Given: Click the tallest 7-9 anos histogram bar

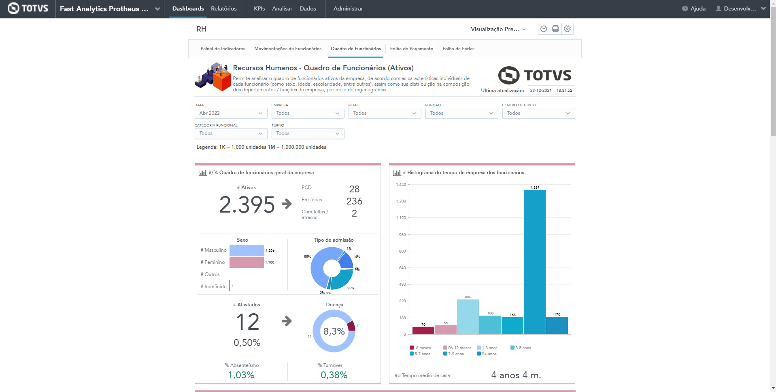Looking at the screenshot, I should pyautogui.click(x=534, y=262).
